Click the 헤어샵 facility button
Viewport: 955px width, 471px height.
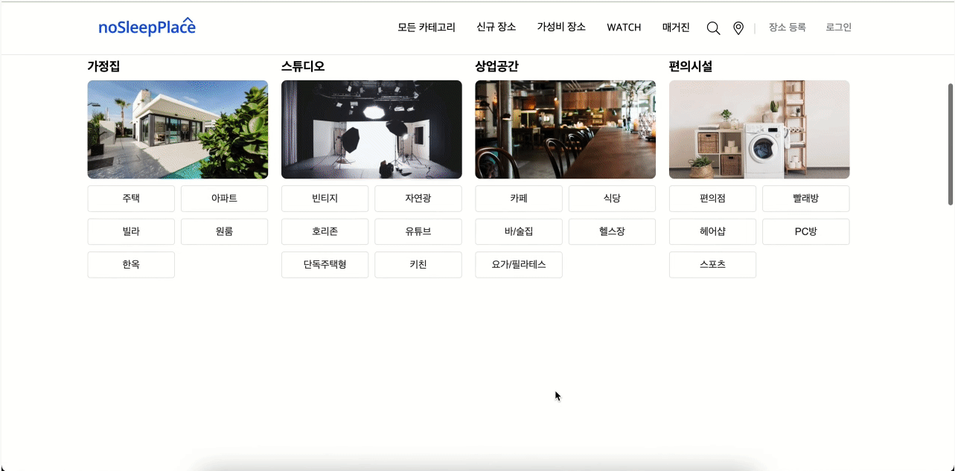[712, 231]
